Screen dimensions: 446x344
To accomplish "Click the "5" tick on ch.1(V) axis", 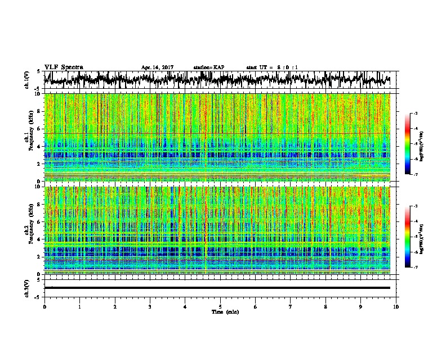I will (39, 71).
